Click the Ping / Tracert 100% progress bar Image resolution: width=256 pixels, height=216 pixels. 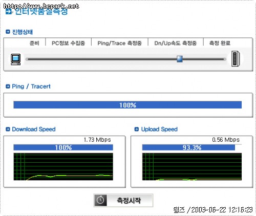pyautogui.click(x=127, y=105)
